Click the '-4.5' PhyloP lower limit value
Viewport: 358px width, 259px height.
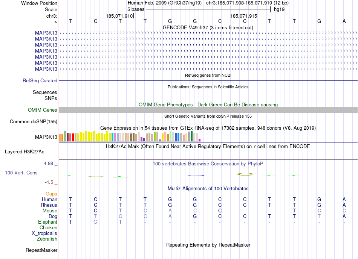point(49,182)
